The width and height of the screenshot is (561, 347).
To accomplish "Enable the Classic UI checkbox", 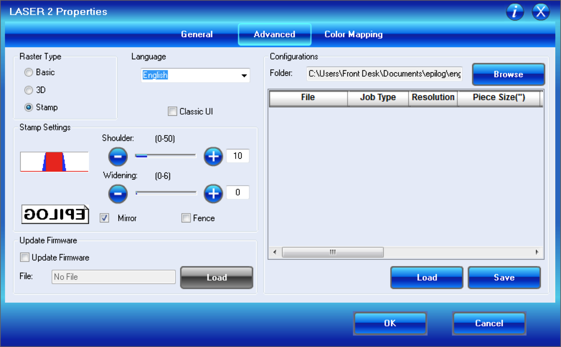I will tap(172, 111).
